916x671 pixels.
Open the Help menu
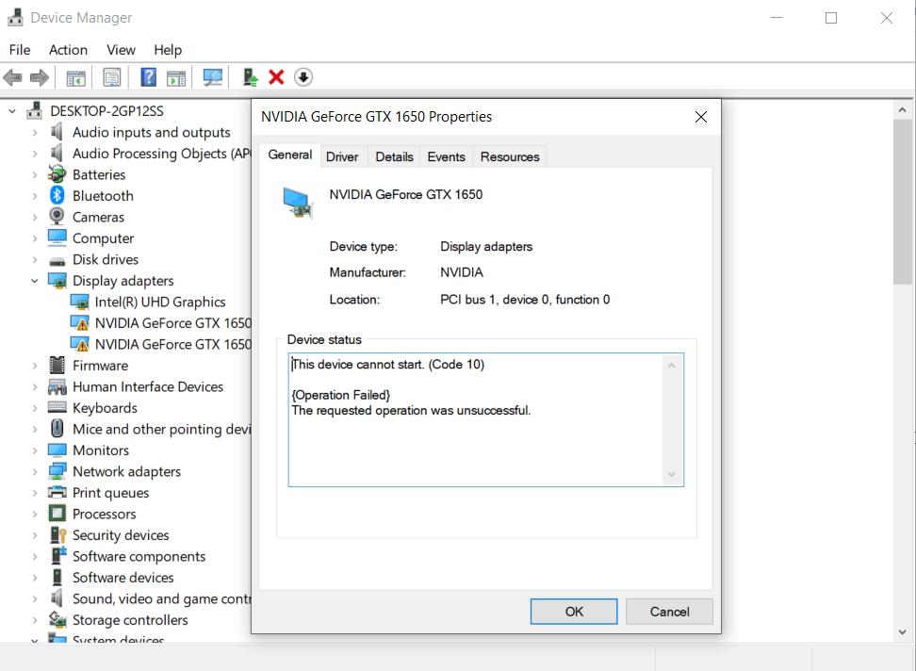point(168,50)
